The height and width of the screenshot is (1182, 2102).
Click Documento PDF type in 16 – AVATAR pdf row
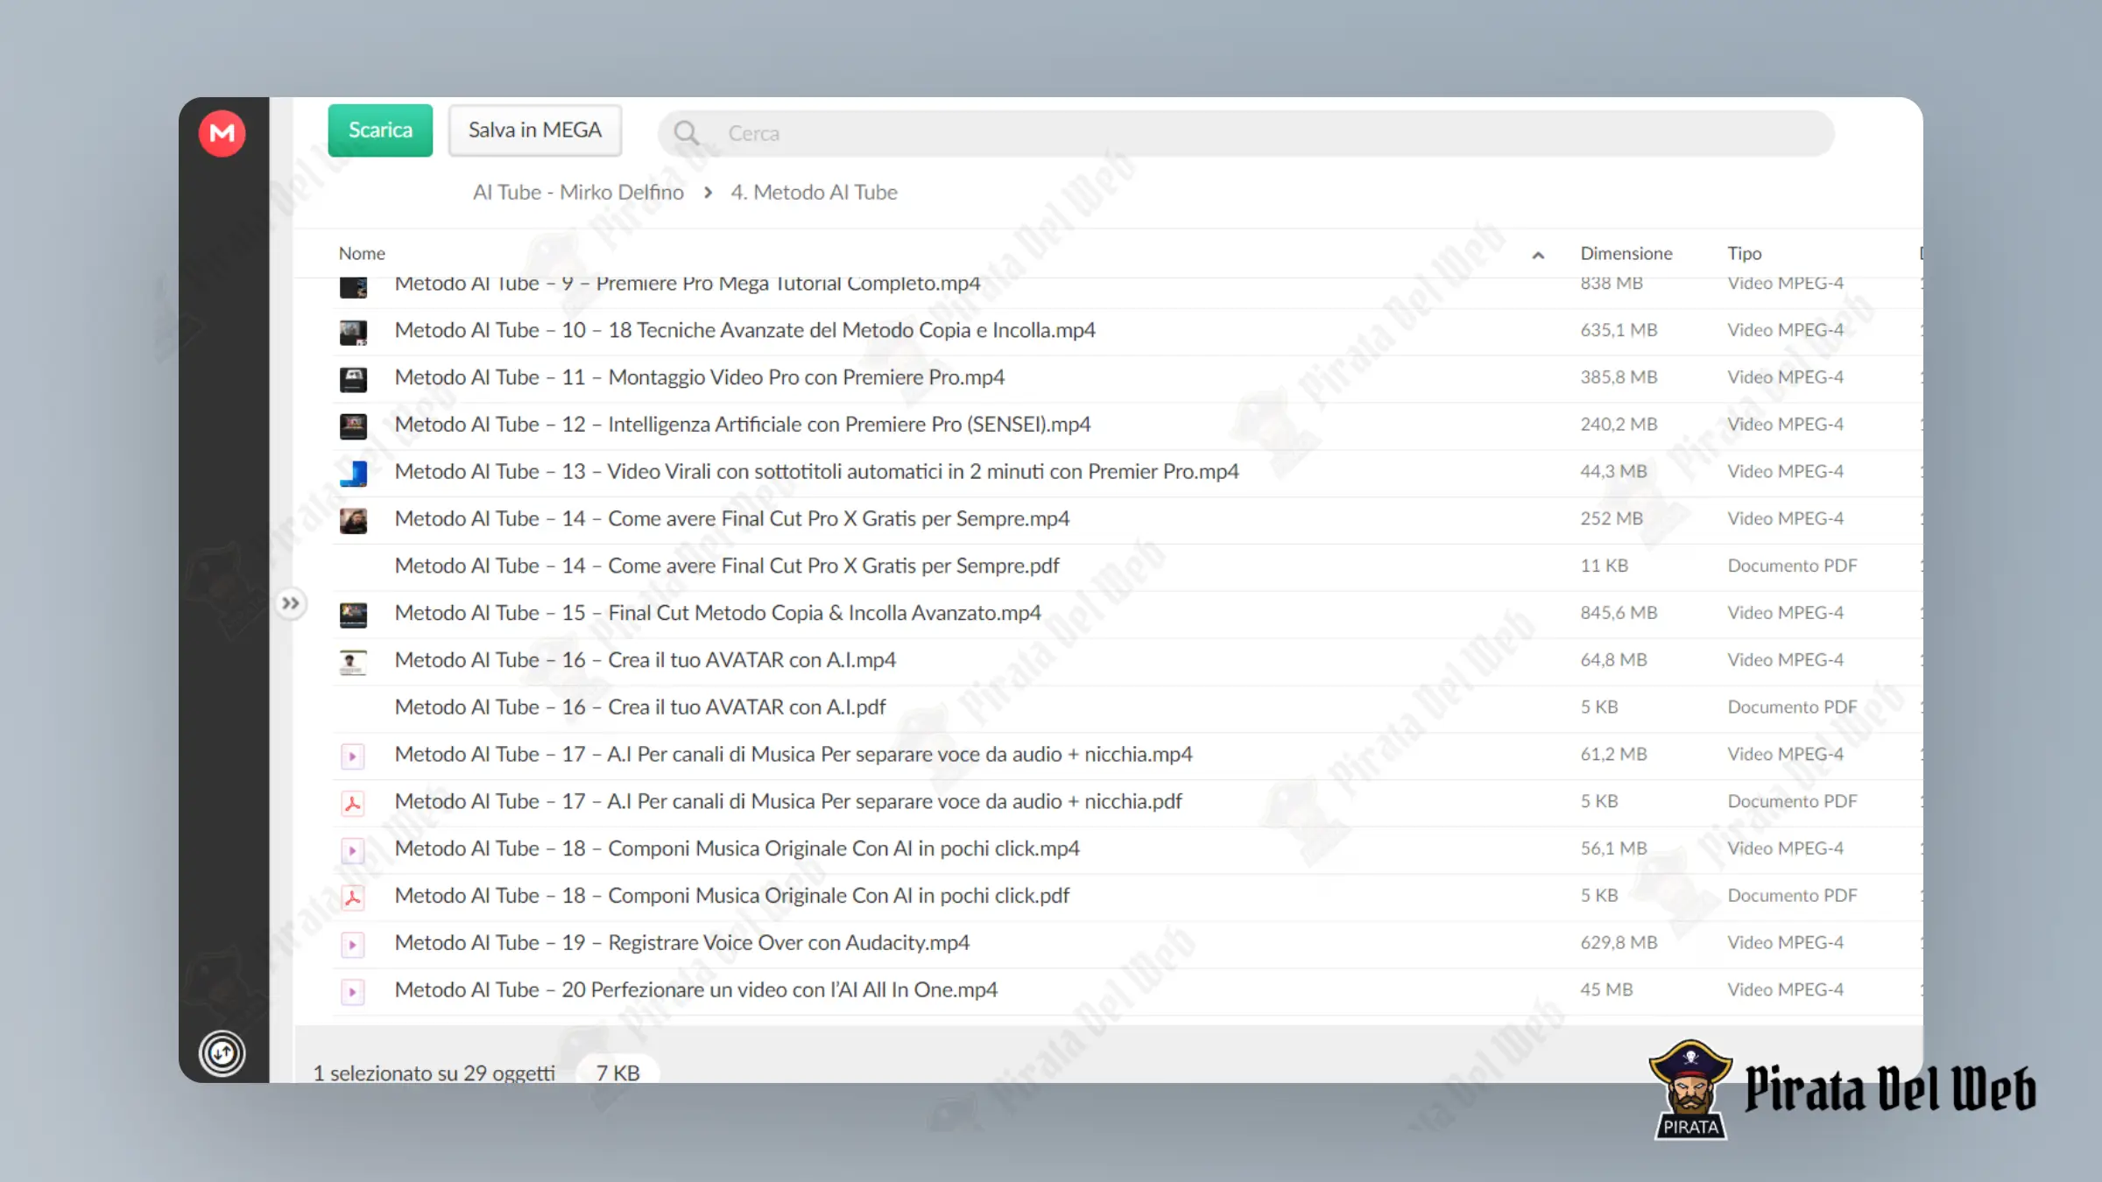point(1792,707)
